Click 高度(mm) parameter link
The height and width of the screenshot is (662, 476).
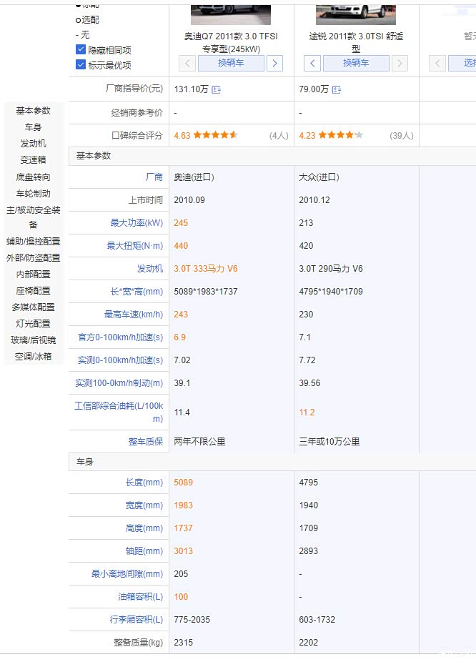coord(144,528)
